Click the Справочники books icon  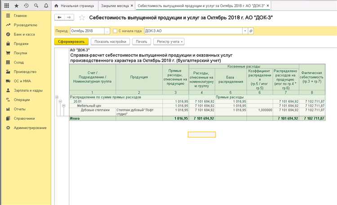(x=8, y=118)
